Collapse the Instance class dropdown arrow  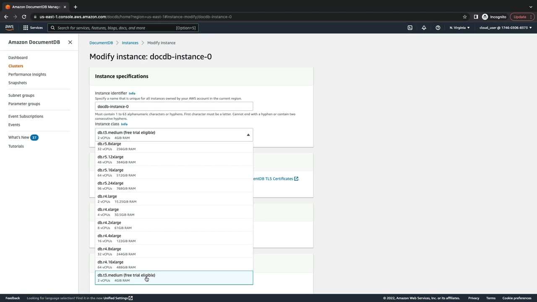(248, 135)
